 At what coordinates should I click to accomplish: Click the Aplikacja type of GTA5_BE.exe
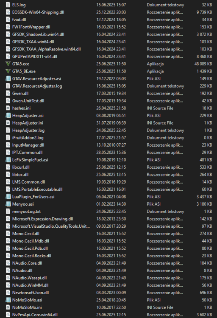point(155,71)
